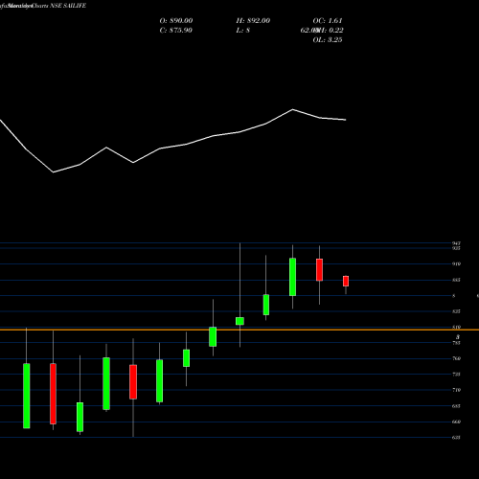
Task: Click the 'OC: 1.61' value
Action: (x=328, y=21)
